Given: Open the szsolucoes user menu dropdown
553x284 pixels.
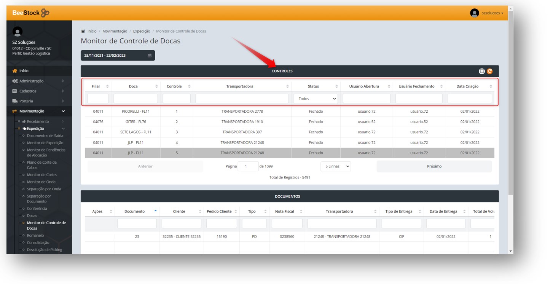Looking at the screenshot, I should coord(492,13).
